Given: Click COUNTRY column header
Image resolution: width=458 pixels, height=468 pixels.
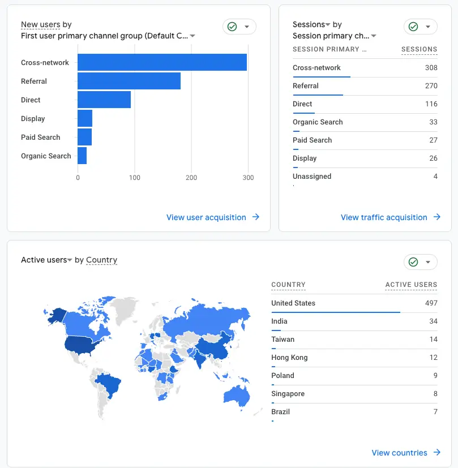Looking at the screenshot, I should pyautogui.click(x=288, y=285).
